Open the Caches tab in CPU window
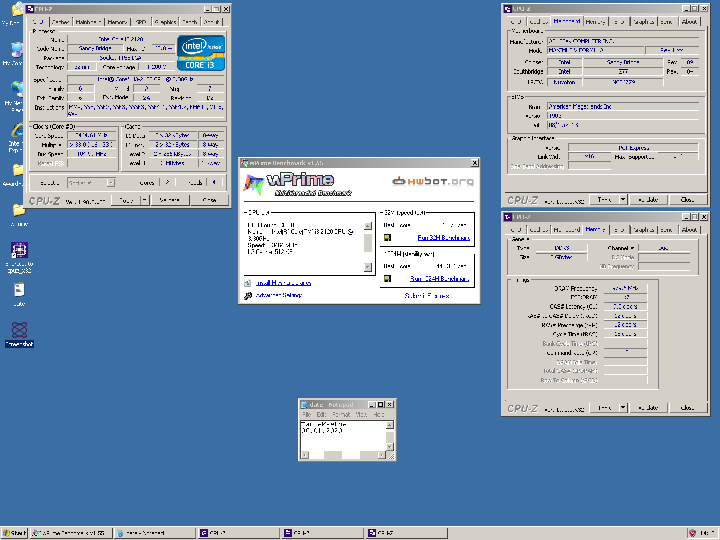Image resolution: width=720 pixels, height=540 pixels. point(60,22)
